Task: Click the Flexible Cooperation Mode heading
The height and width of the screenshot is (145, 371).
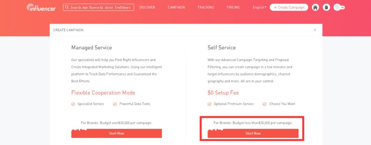Action: [103, 93]
